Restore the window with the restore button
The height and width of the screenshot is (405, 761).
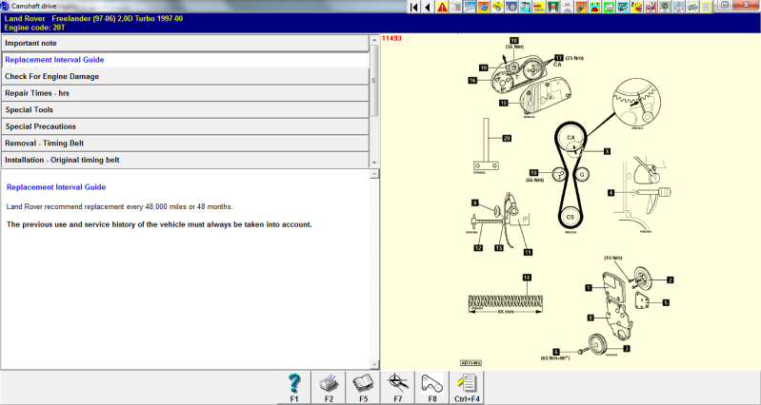[725, 5]
